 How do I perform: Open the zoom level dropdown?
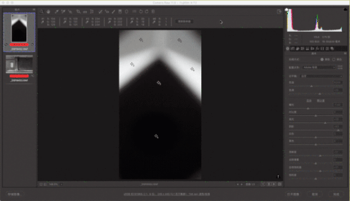click(x=61, y=184)
